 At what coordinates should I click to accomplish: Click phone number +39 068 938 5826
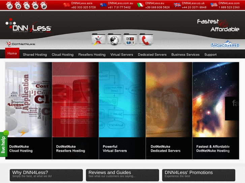(157, 7)
